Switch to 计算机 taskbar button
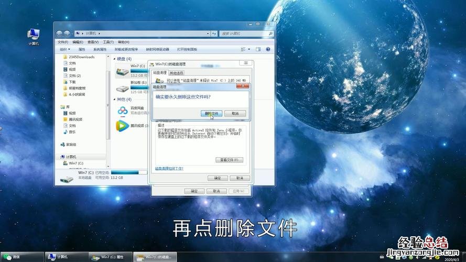Image resolution: width=466 pixels, height=262 pixels. click(67, 257)
